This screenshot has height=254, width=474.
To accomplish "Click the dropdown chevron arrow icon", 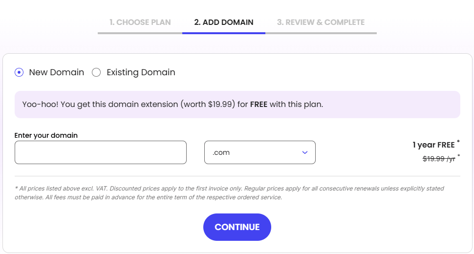I will coord(305,152).
